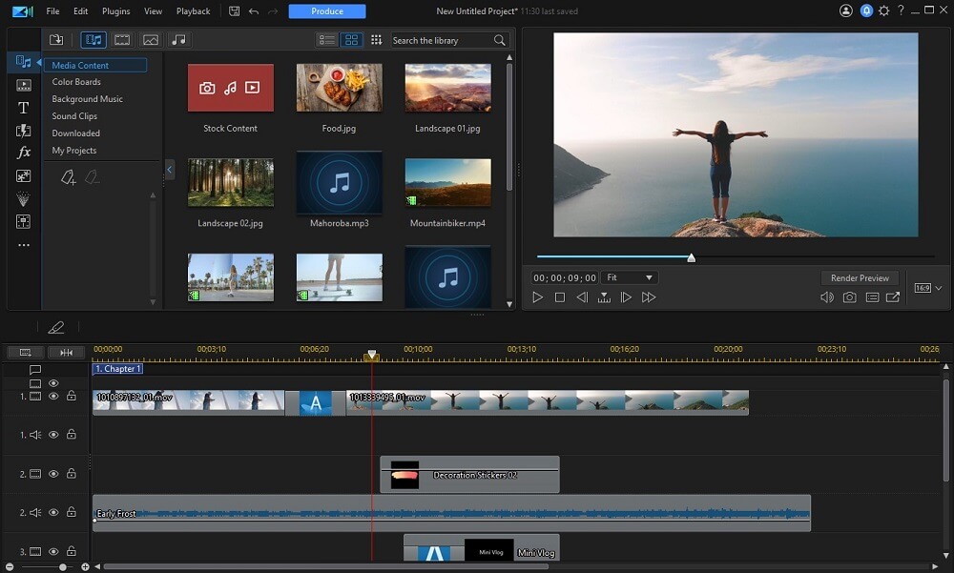Open the Plugins menu

(115, 10)
